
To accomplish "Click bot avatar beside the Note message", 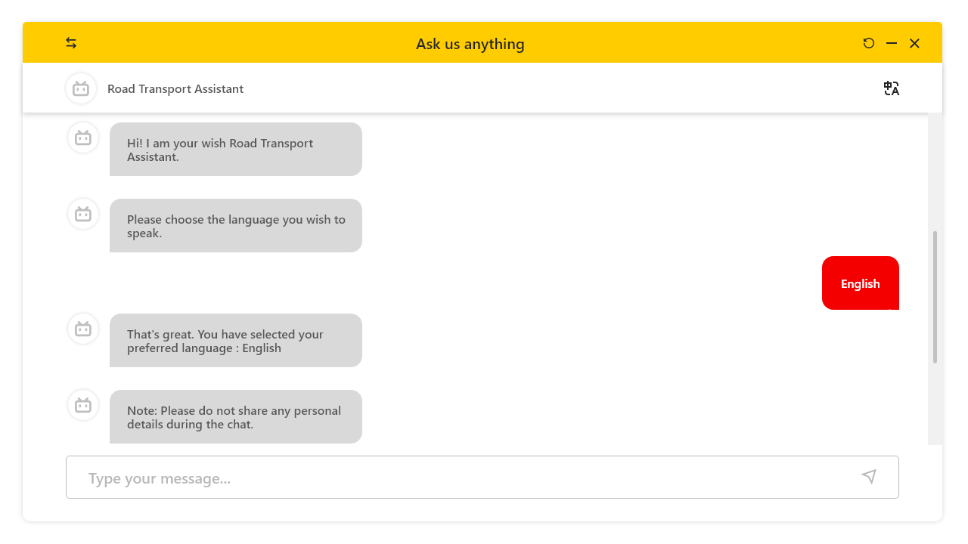I will (83, 405).
